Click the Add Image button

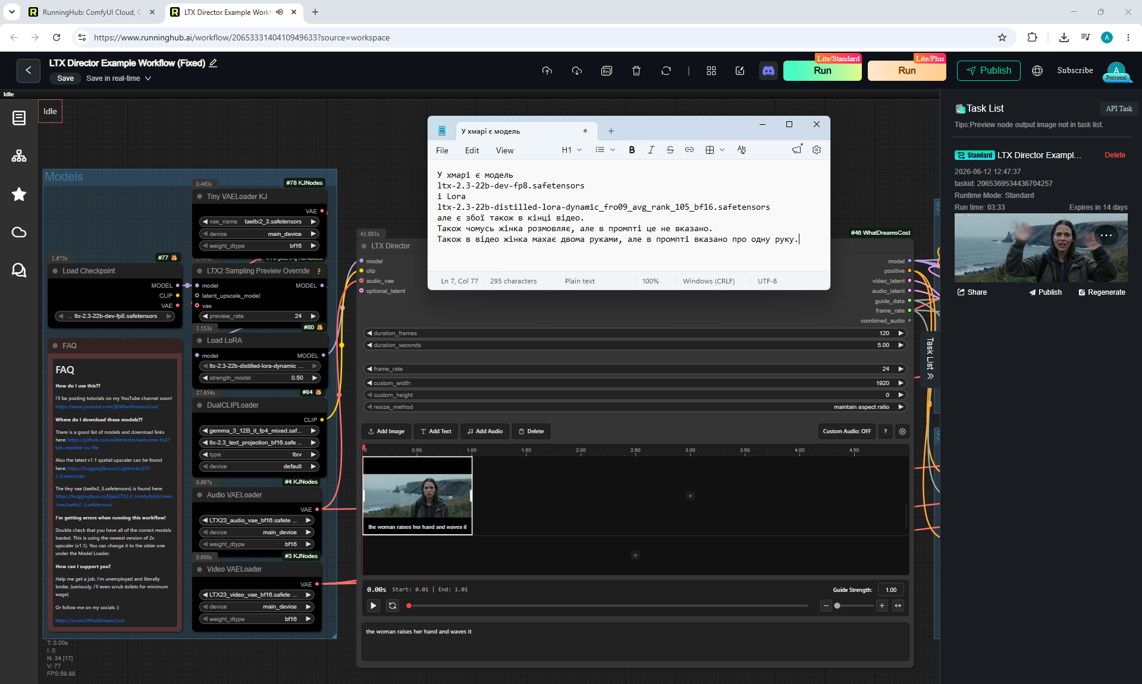click(x=386, y=431)
